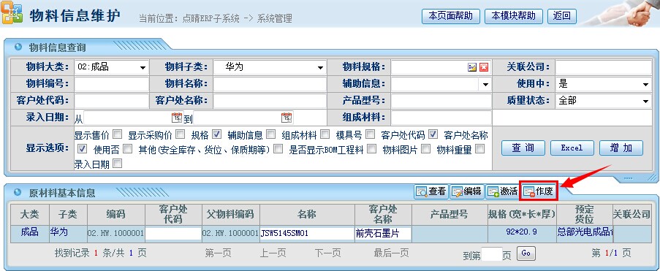
Task: Clear 物料规格 with red X icon
Action: tap(484, 67)
